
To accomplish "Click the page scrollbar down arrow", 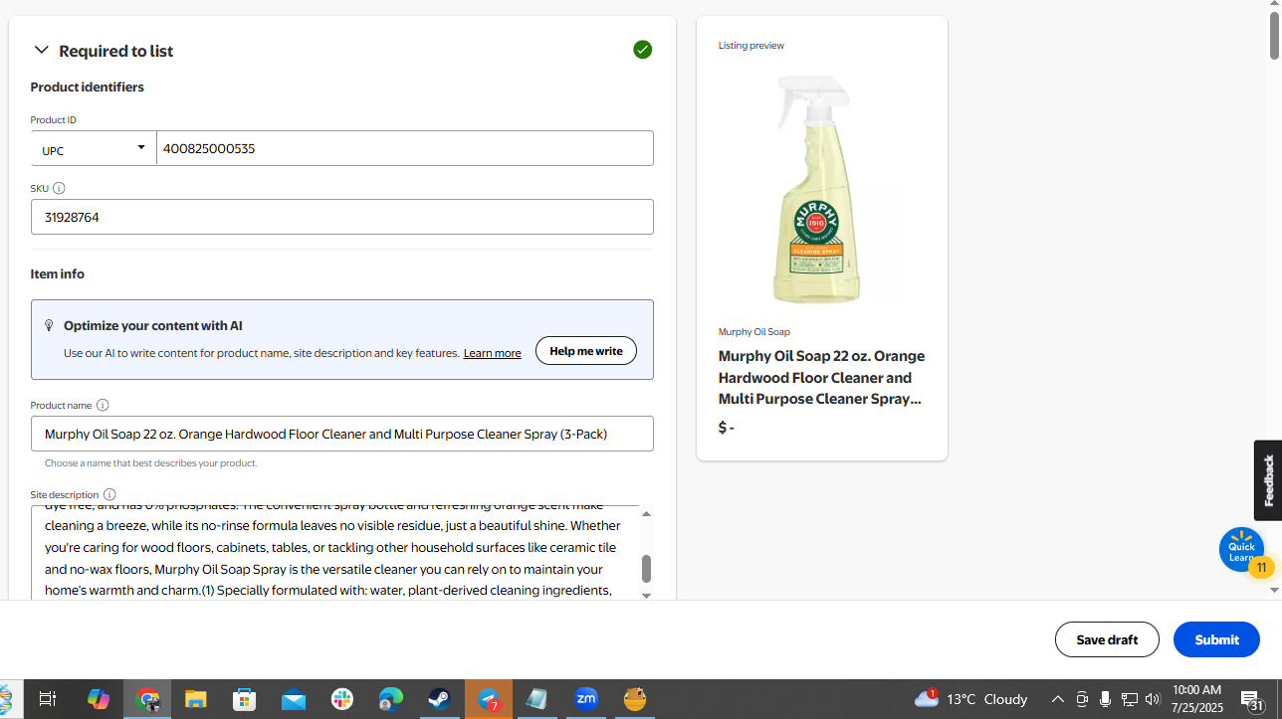I will click(x=1274, y=591).
